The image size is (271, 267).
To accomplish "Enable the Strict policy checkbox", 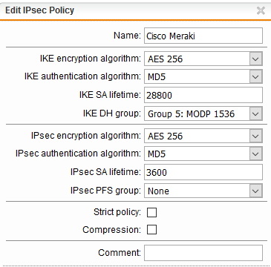I will (151, 212).
